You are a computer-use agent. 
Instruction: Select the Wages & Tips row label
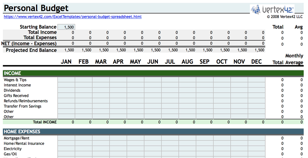tap(15, 80)
